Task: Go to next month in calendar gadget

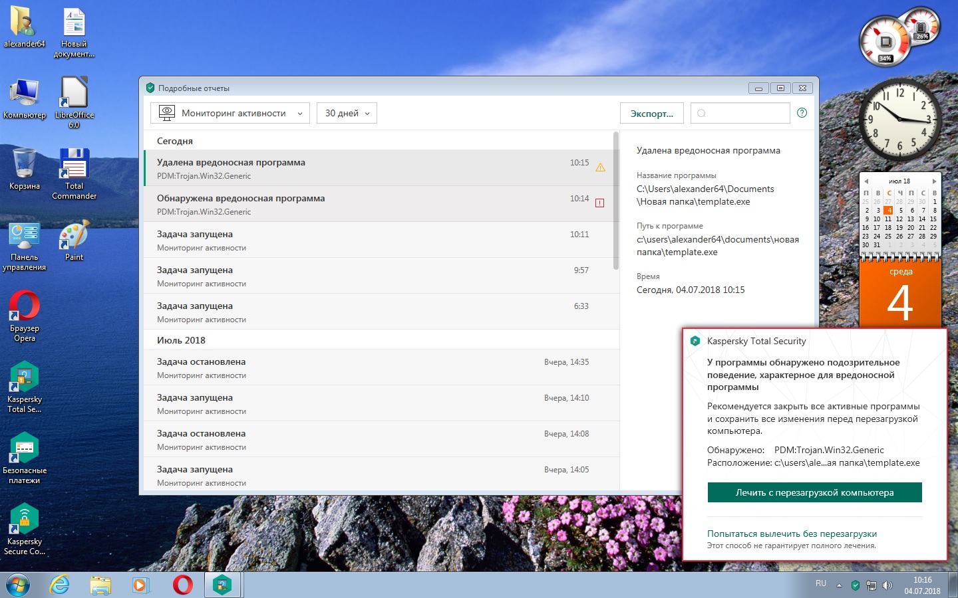Action: 934,181
